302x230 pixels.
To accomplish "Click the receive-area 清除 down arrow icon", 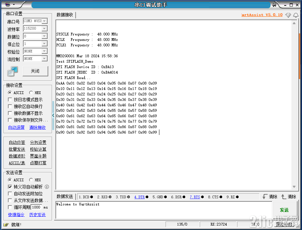I will click(265, 196).
